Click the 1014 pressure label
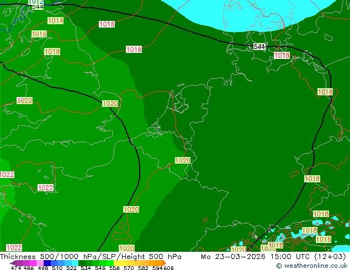 [x=55, y=21]
